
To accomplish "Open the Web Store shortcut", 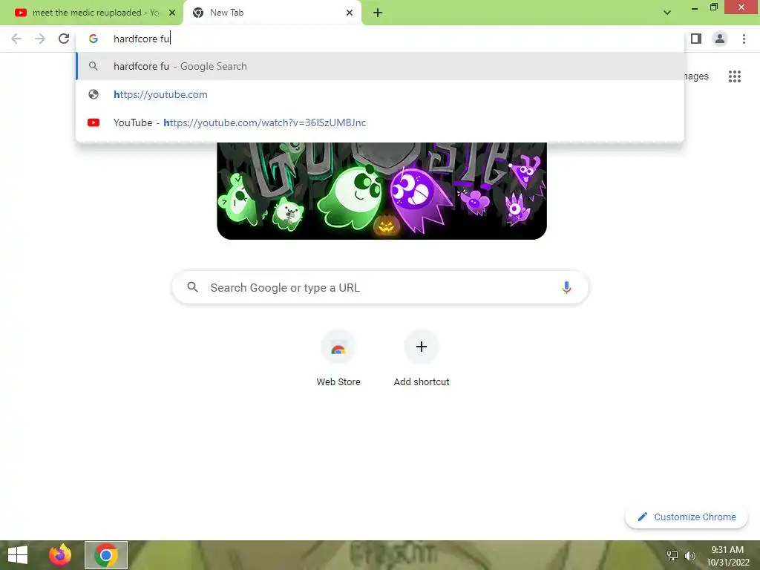I will point(338,358).
